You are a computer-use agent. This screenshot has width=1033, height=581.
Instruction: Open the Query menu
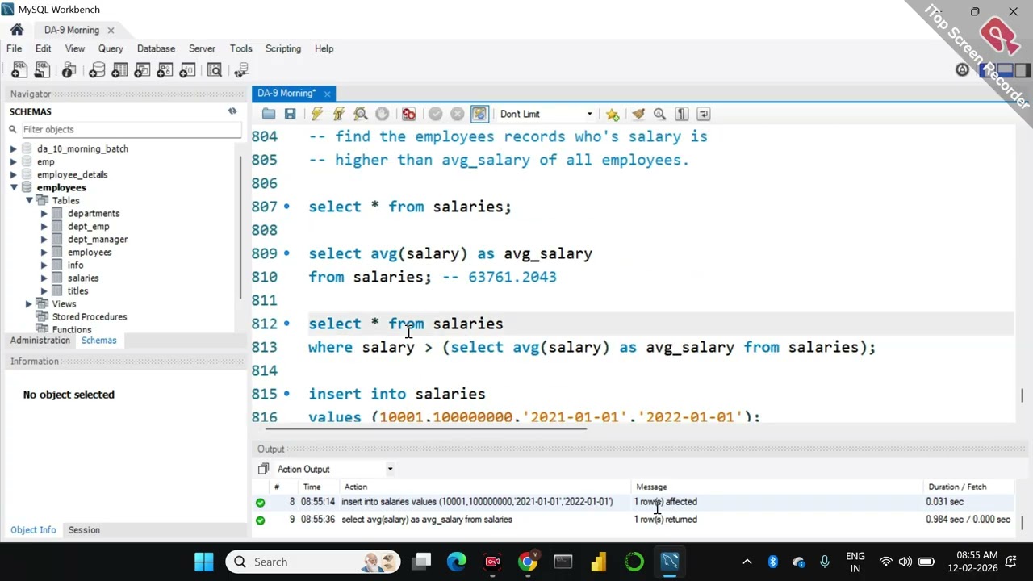tap(111, 48)
